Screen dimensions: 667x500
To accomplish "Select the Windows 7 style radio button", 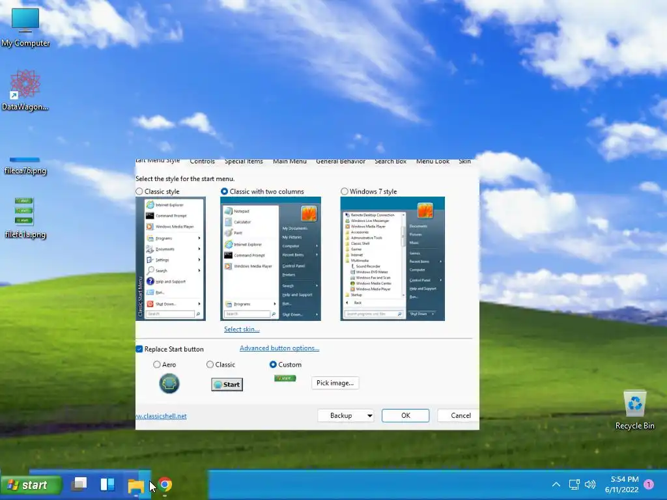I will [344, 192].
